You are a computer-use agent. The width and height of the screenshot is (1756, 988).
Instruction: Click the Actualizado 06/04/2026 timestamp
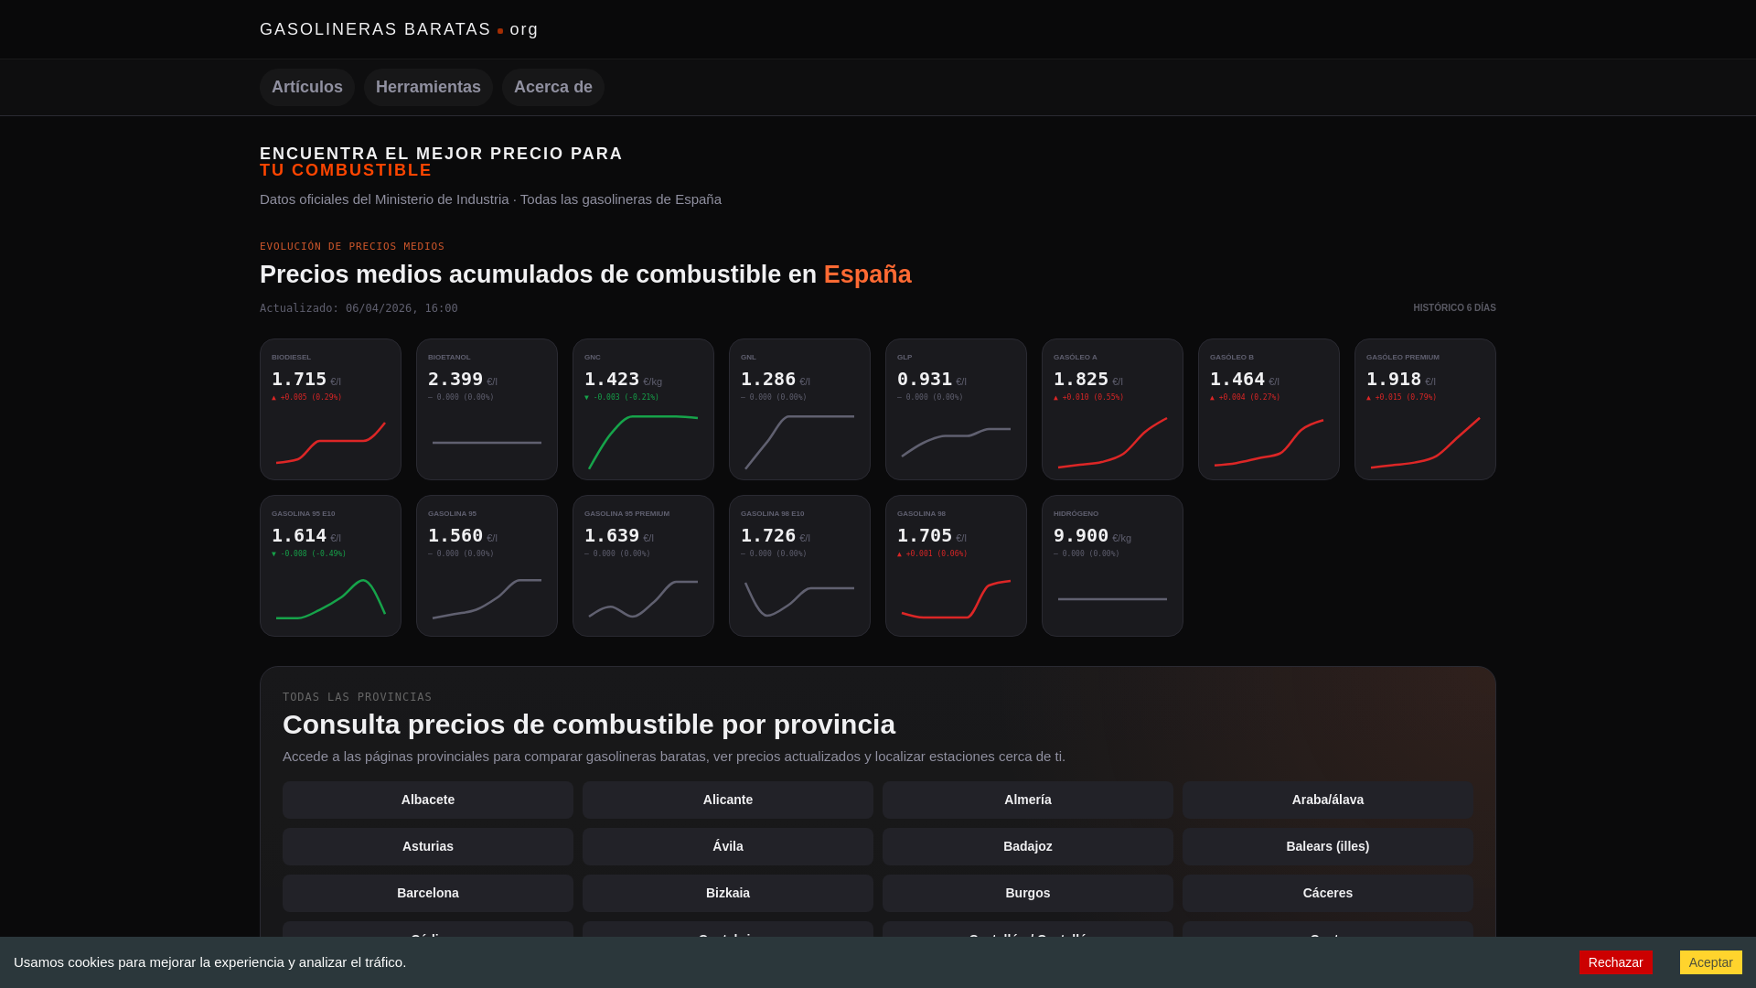[359, 308]
